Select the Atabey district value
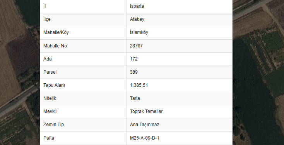The height and width of the screenshot is (145, 284). pos(137,19)
